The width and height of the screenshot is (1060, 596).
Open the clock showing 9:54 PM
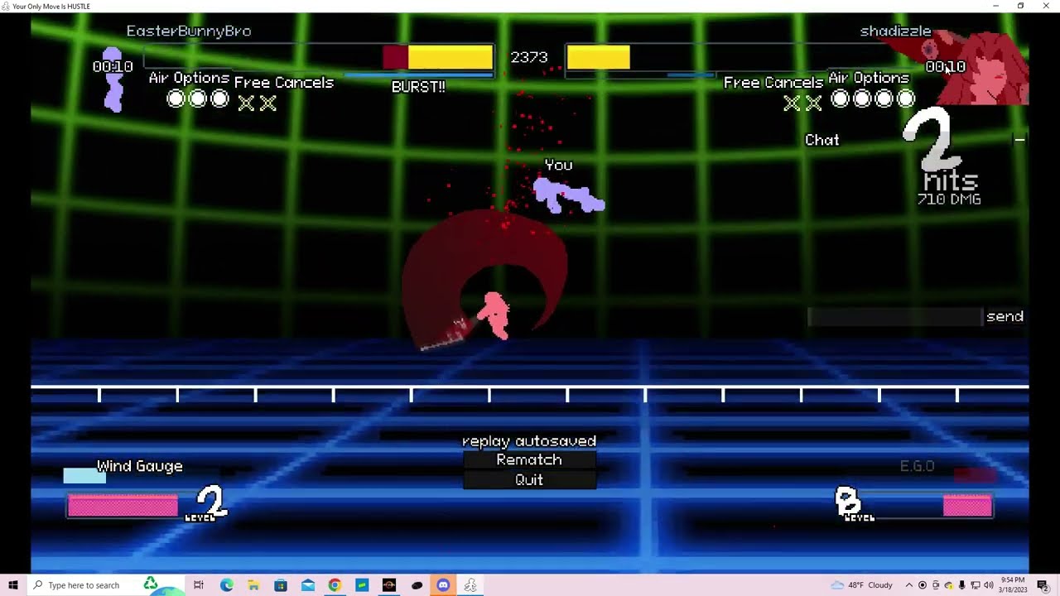pos(1013,585)
